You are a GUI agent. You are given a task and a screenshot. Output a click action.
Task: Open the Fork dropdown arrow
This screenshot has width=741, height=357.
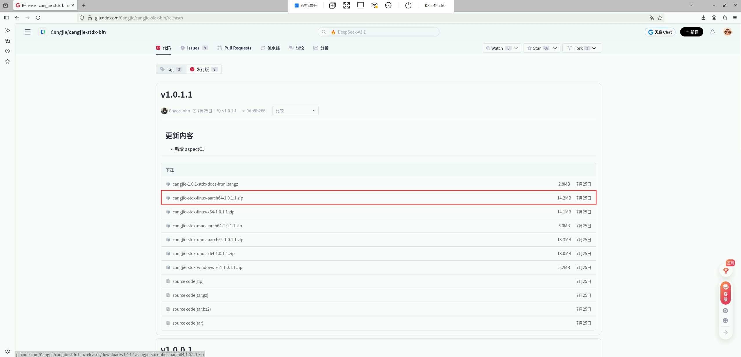(x=594, y=48)
